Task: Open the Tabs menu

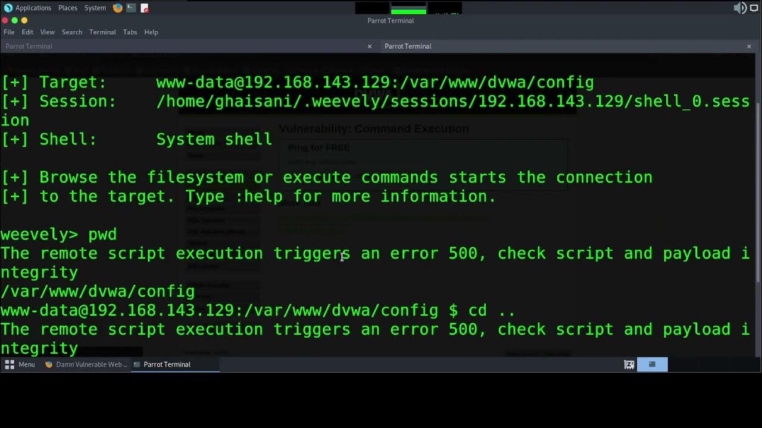Action: click(130, 32)
